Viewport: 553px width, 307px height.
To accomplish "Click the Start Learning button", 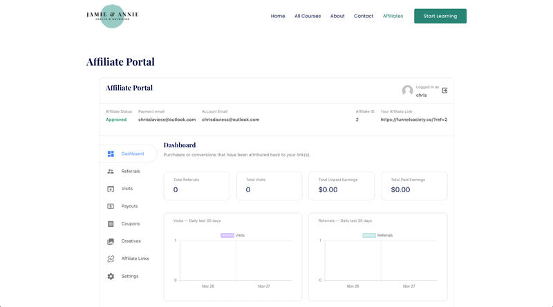I will 440,16.
